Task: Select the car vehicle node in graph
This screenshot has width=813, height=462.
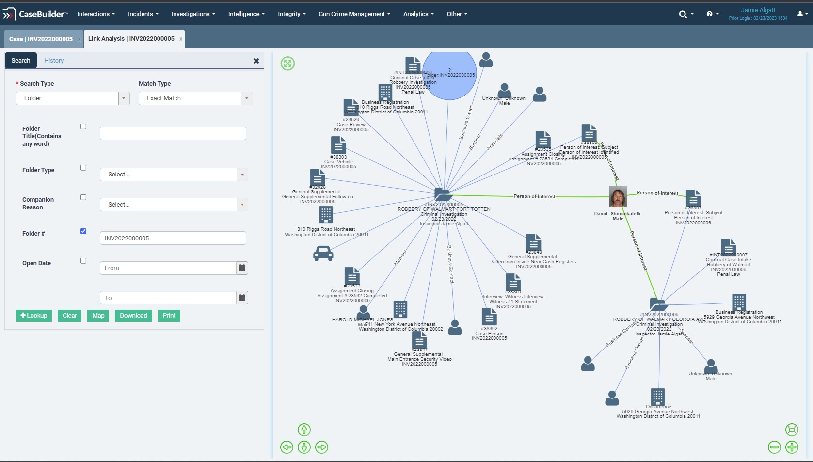Action: (323, 253)
